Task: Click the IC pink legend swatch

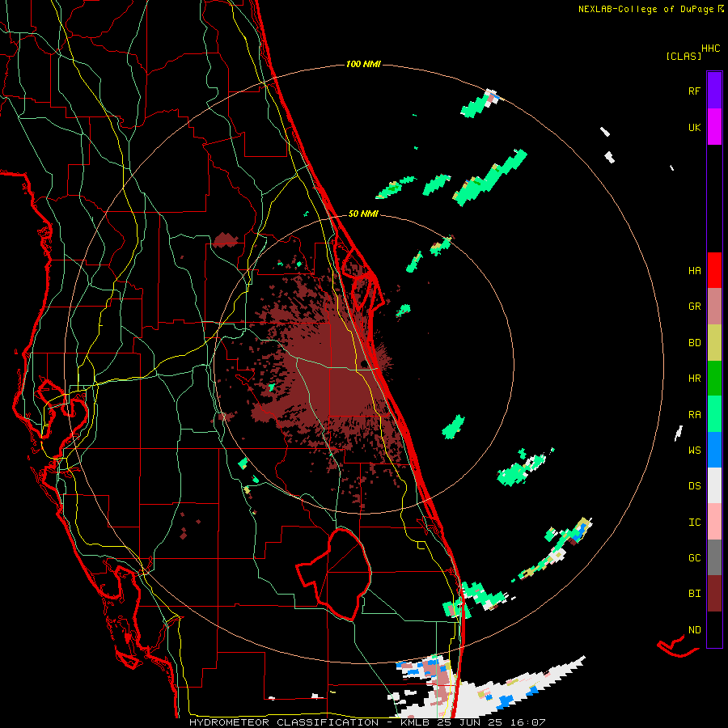Action: coord(714,522)
